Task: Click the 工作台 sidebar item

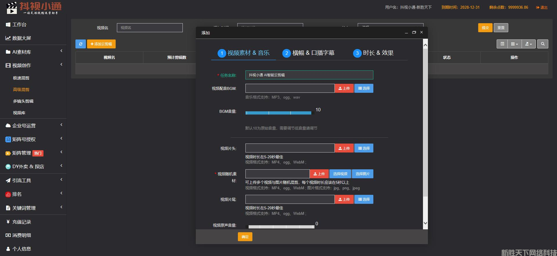Action: point(19,25)
